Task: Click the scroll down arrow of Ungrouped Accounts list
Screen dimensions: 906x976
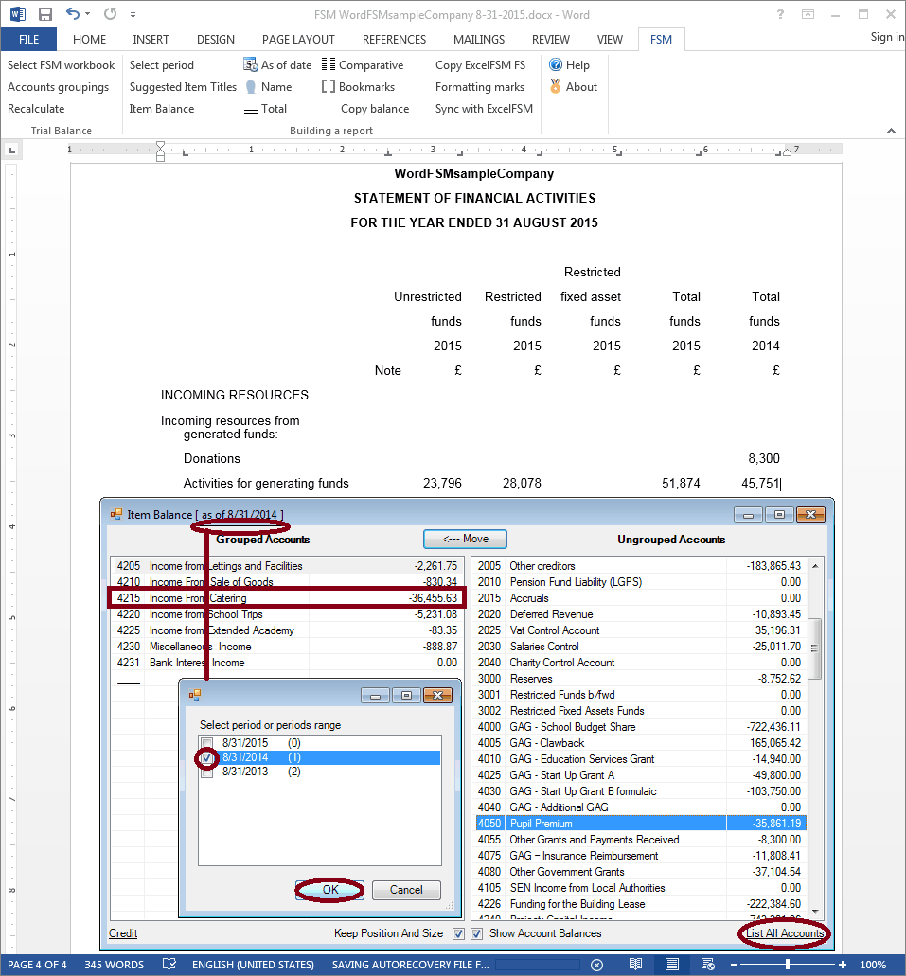Action: pos(815,912)
